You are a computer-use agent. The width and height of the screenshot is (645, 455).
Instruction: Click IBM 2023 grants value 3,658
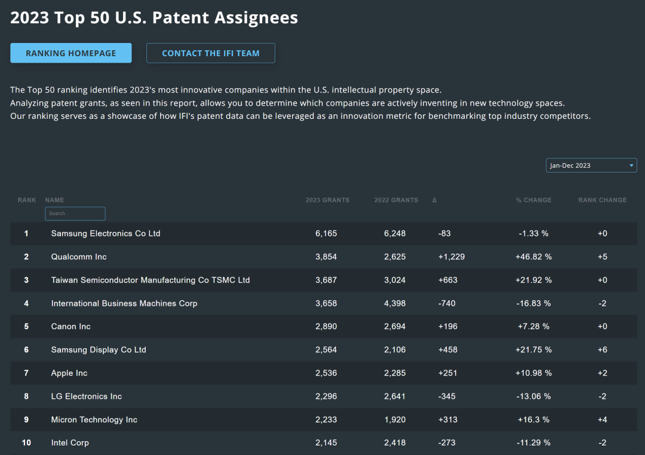click(x=326, y=303)
